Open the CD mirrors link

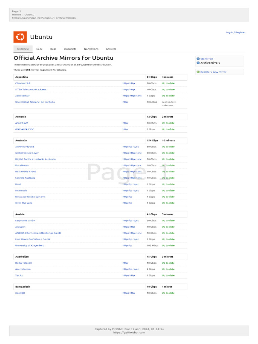point(207,59)
